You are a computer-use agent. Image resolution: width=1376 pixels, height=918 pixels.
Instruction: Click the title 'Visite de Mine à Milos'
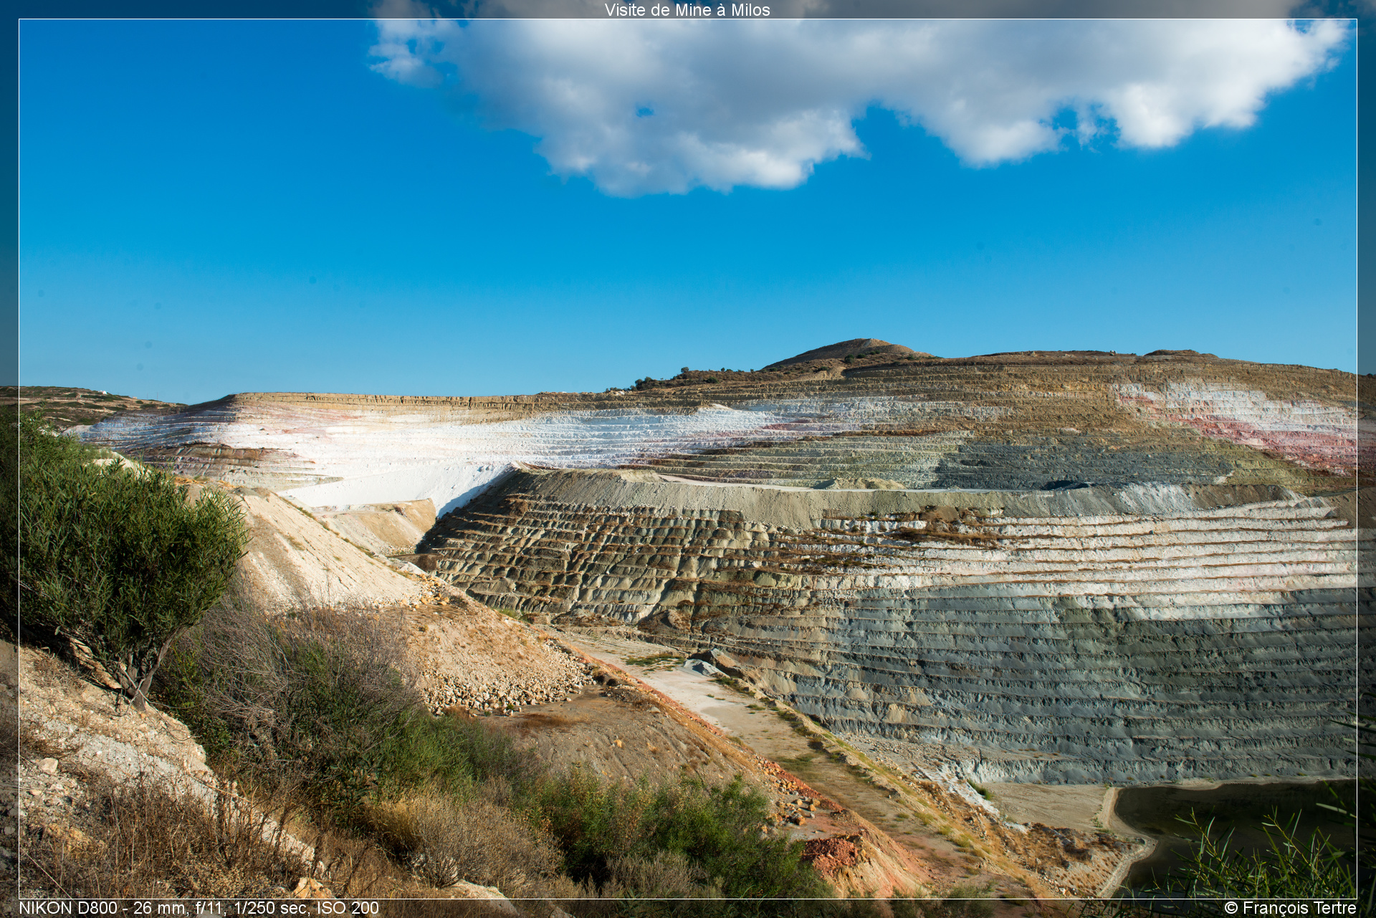(687, 10)
